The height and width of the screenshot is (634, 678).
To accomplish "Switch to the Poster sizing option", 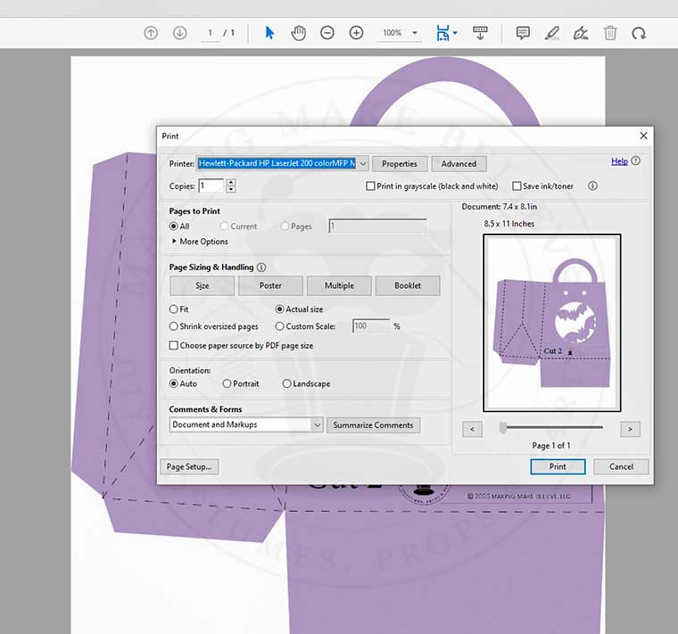I will tap(270, 286).
